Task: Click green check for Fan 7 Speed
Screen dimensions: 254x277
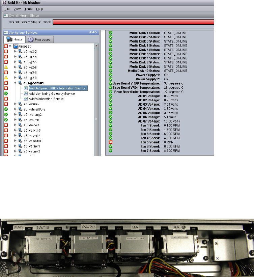Action: tap(111, 150)
